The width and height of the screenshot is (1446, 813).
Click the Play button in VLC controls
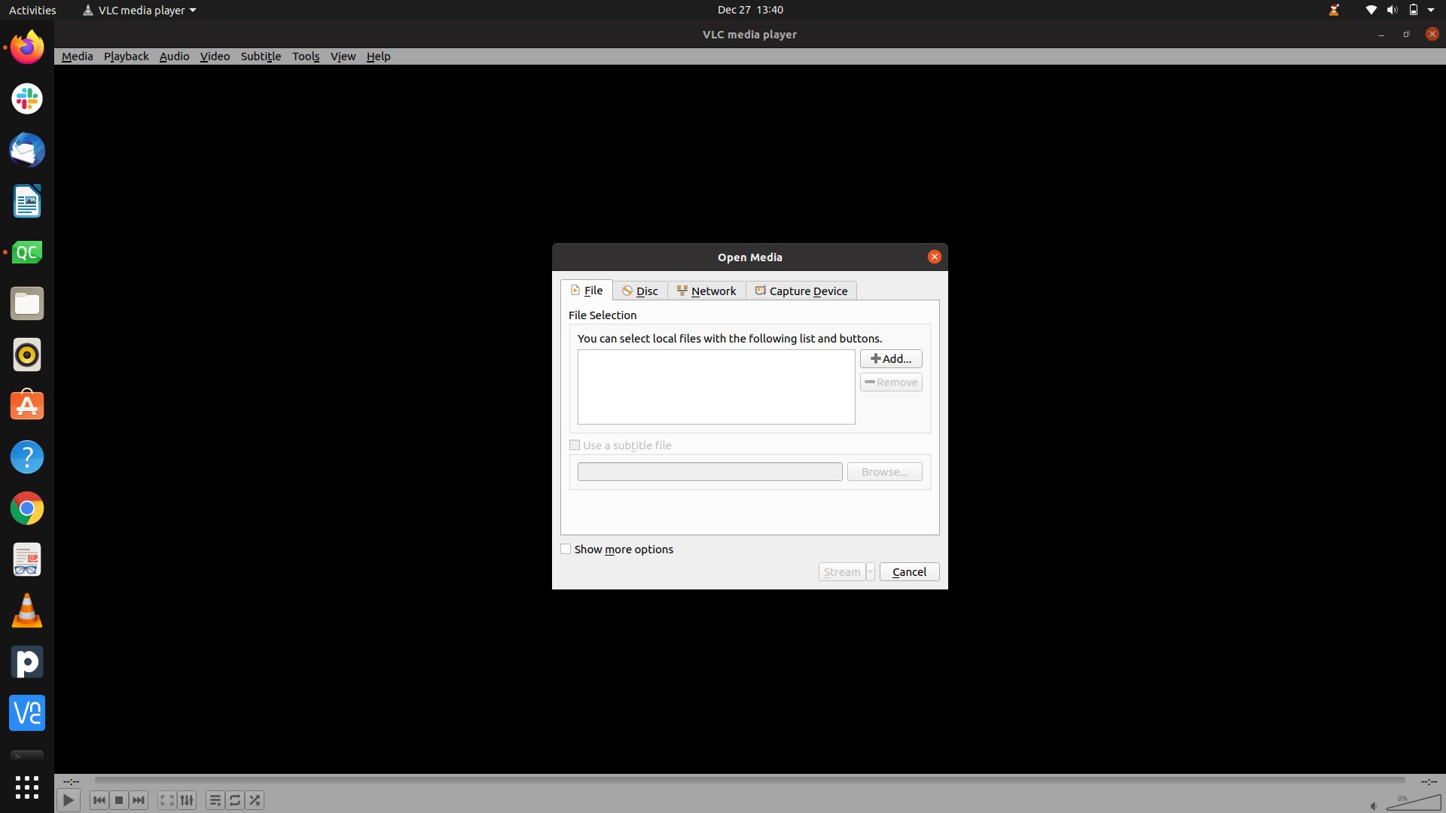point(68,800)
